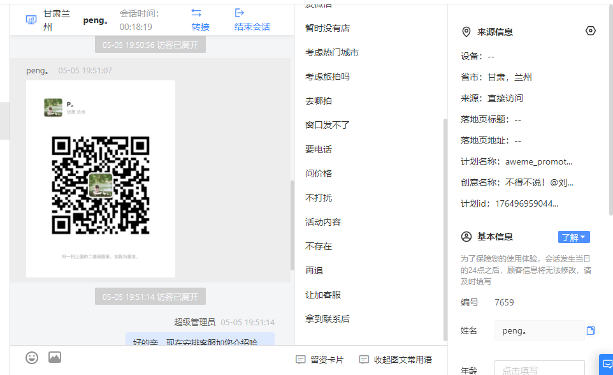Select quick phrase 拿到联系后
The width and height of the screenshot is (613, 375).
coord(328,320)
